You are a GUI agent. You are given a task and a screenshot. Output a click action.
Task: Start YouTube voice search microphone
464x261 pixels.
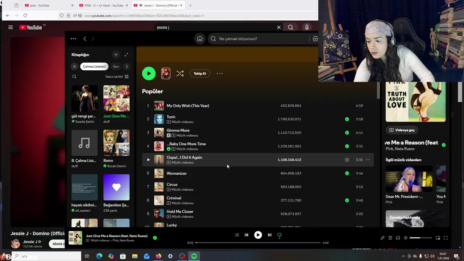(x=307, y=27)
